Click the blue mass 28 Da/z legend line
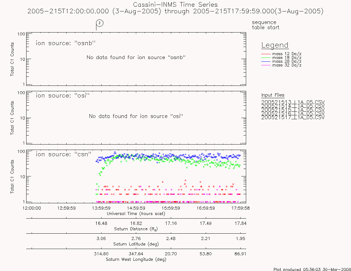351x271 pixels. click(x=266, y=61)
